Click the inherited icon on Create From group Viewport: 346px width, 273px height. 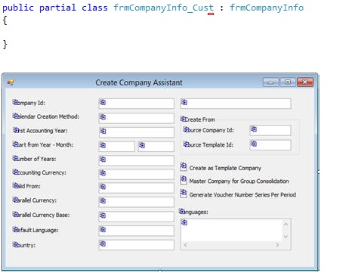(x=183, y=119)
